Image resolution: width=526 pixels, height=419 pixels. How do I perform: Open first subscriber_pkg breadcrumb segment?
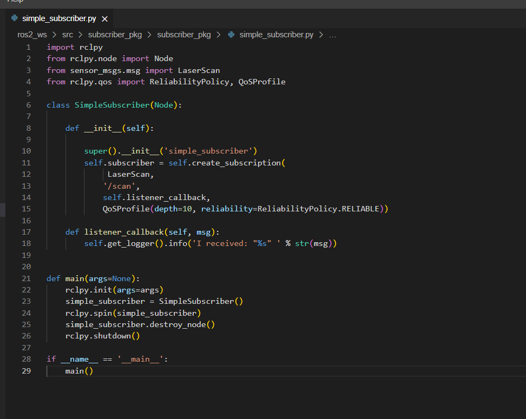(115, 35)
